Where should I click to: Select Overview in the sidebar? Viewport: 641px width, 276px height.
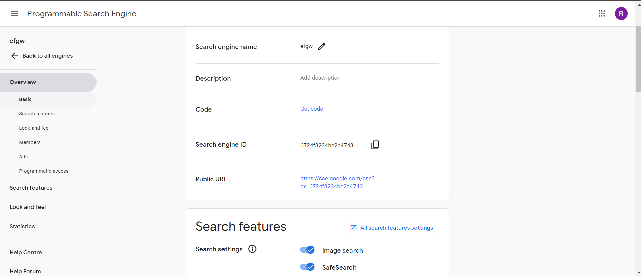(x=48, y=82)
